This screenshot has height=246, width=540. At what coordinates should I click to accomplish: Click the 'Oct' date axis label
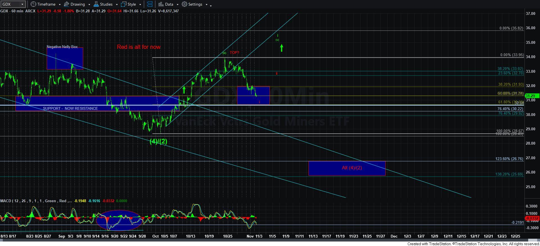point(156,236)
